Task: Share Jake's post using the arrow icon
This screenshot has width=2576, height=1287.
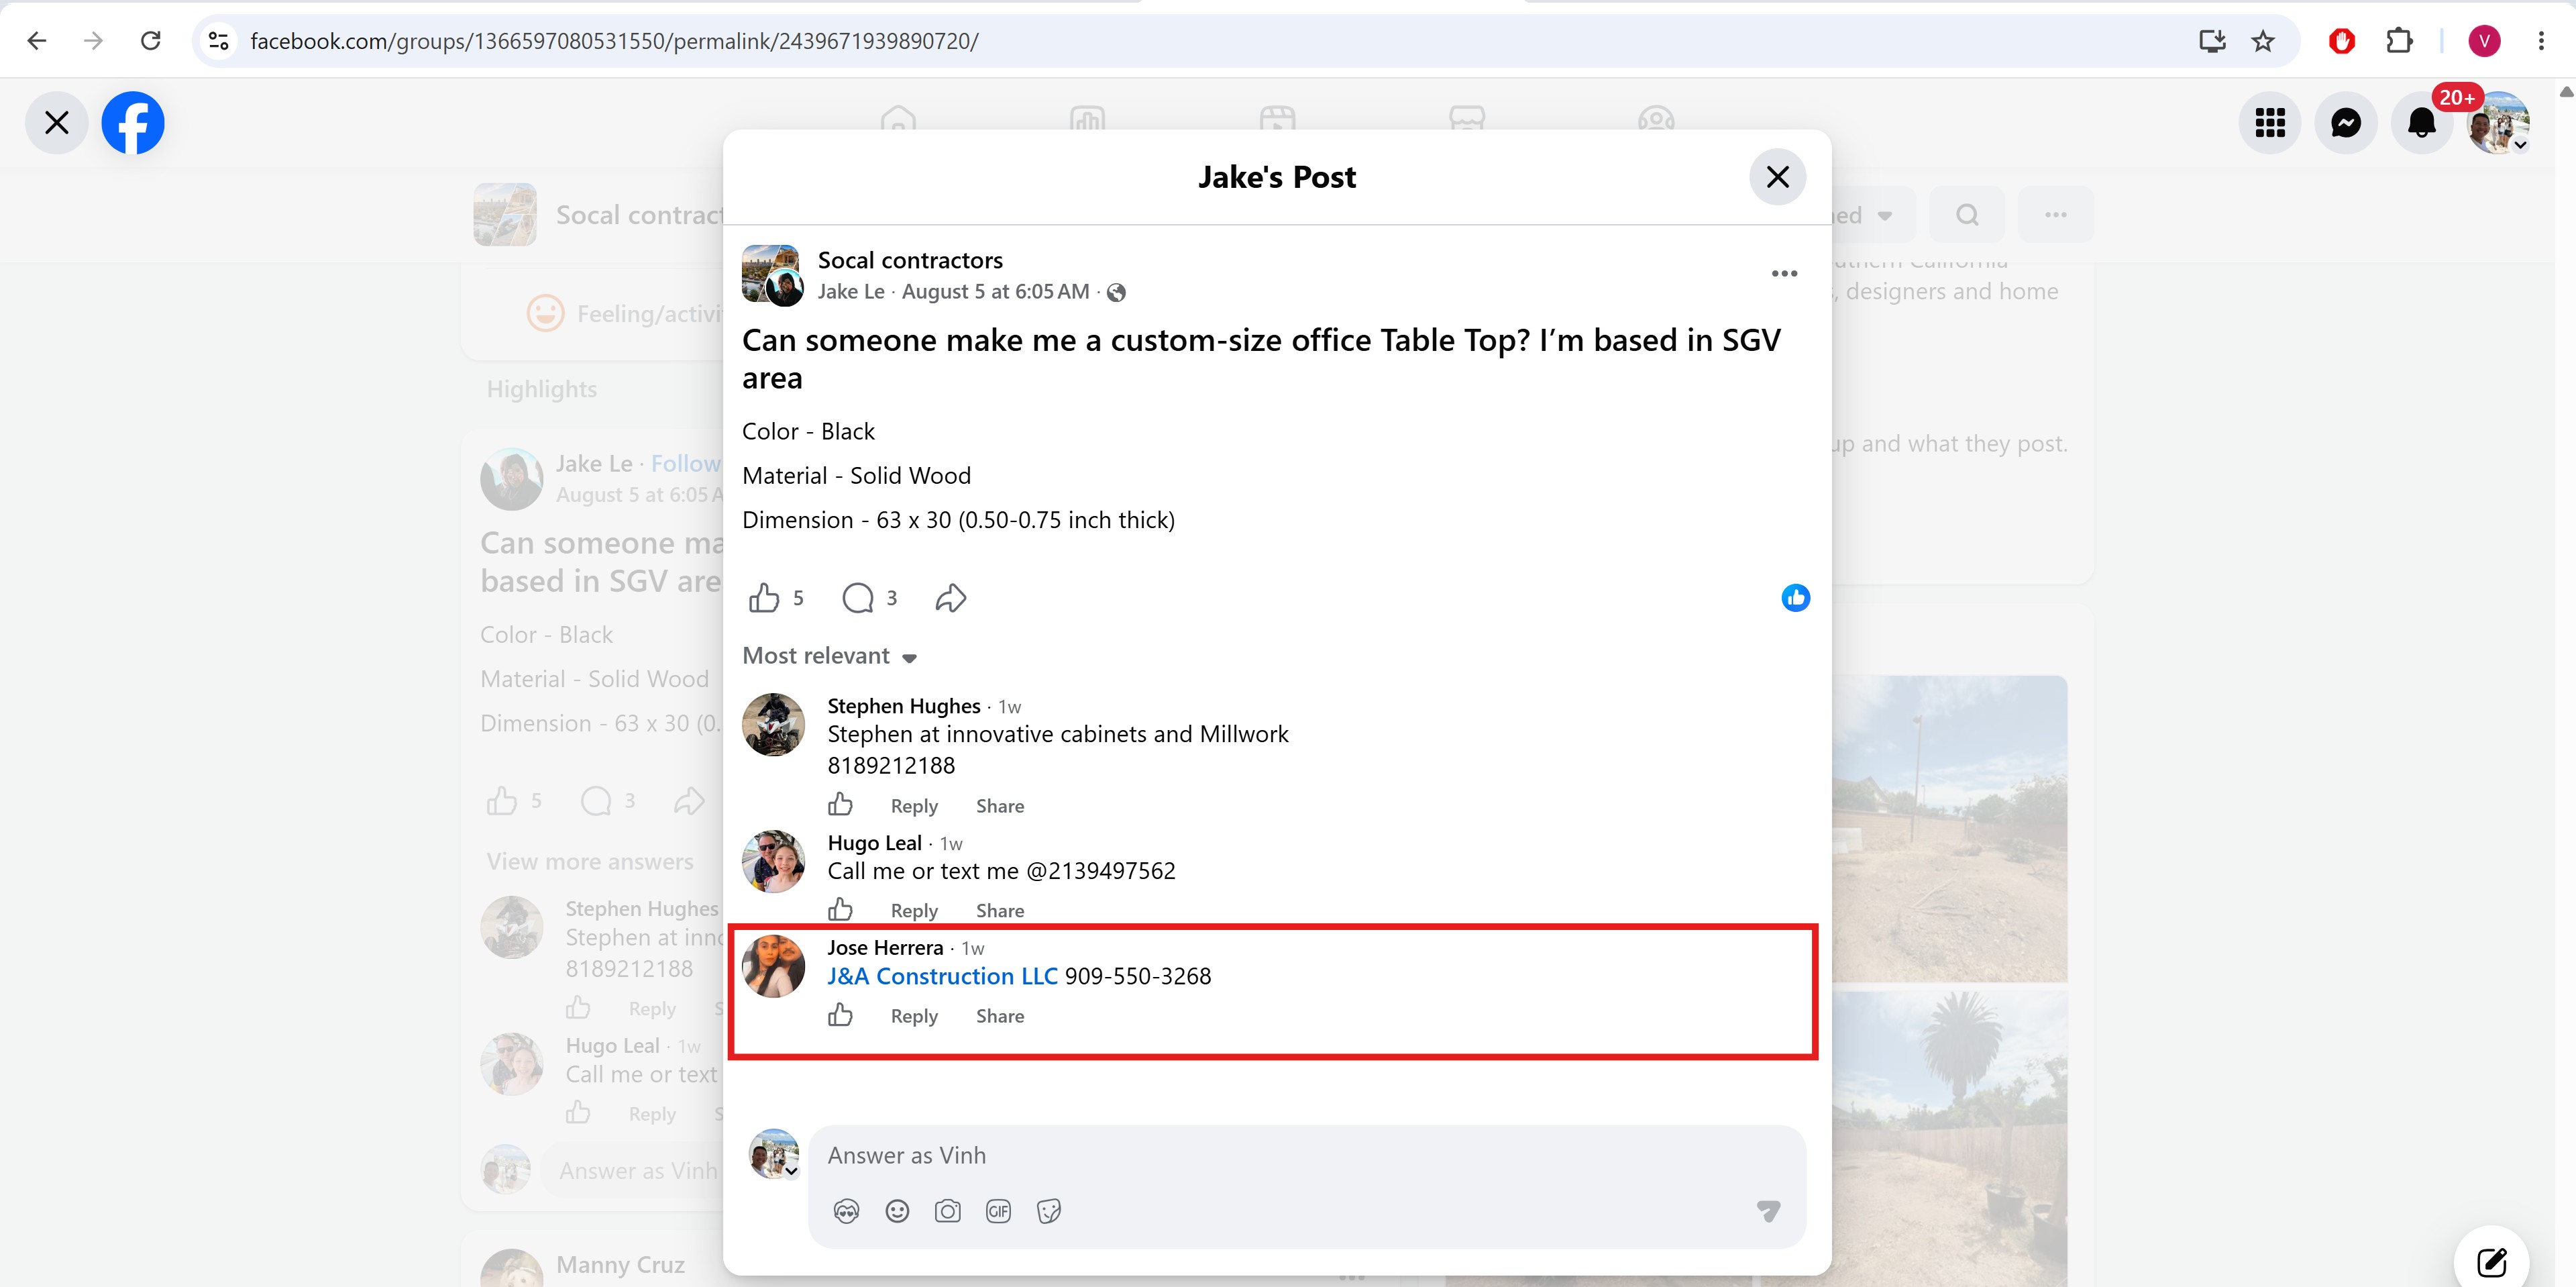Action: click(950, 598)
